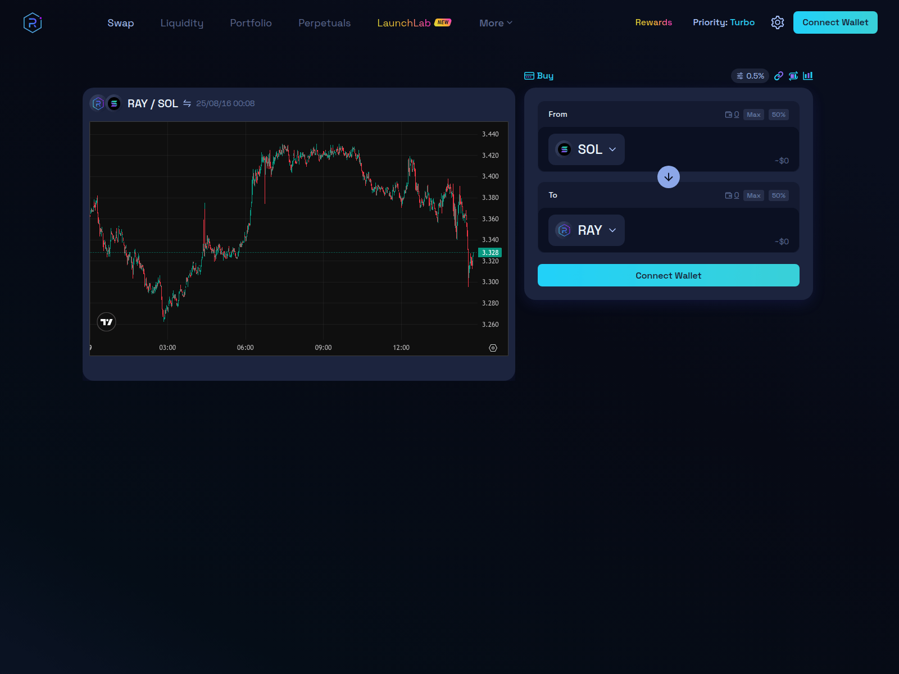The height and width of the screenshot is (674, 899).
Task: Click the SOL token icon in chart header
Action: pyautogui.click(x=114, y=103)
